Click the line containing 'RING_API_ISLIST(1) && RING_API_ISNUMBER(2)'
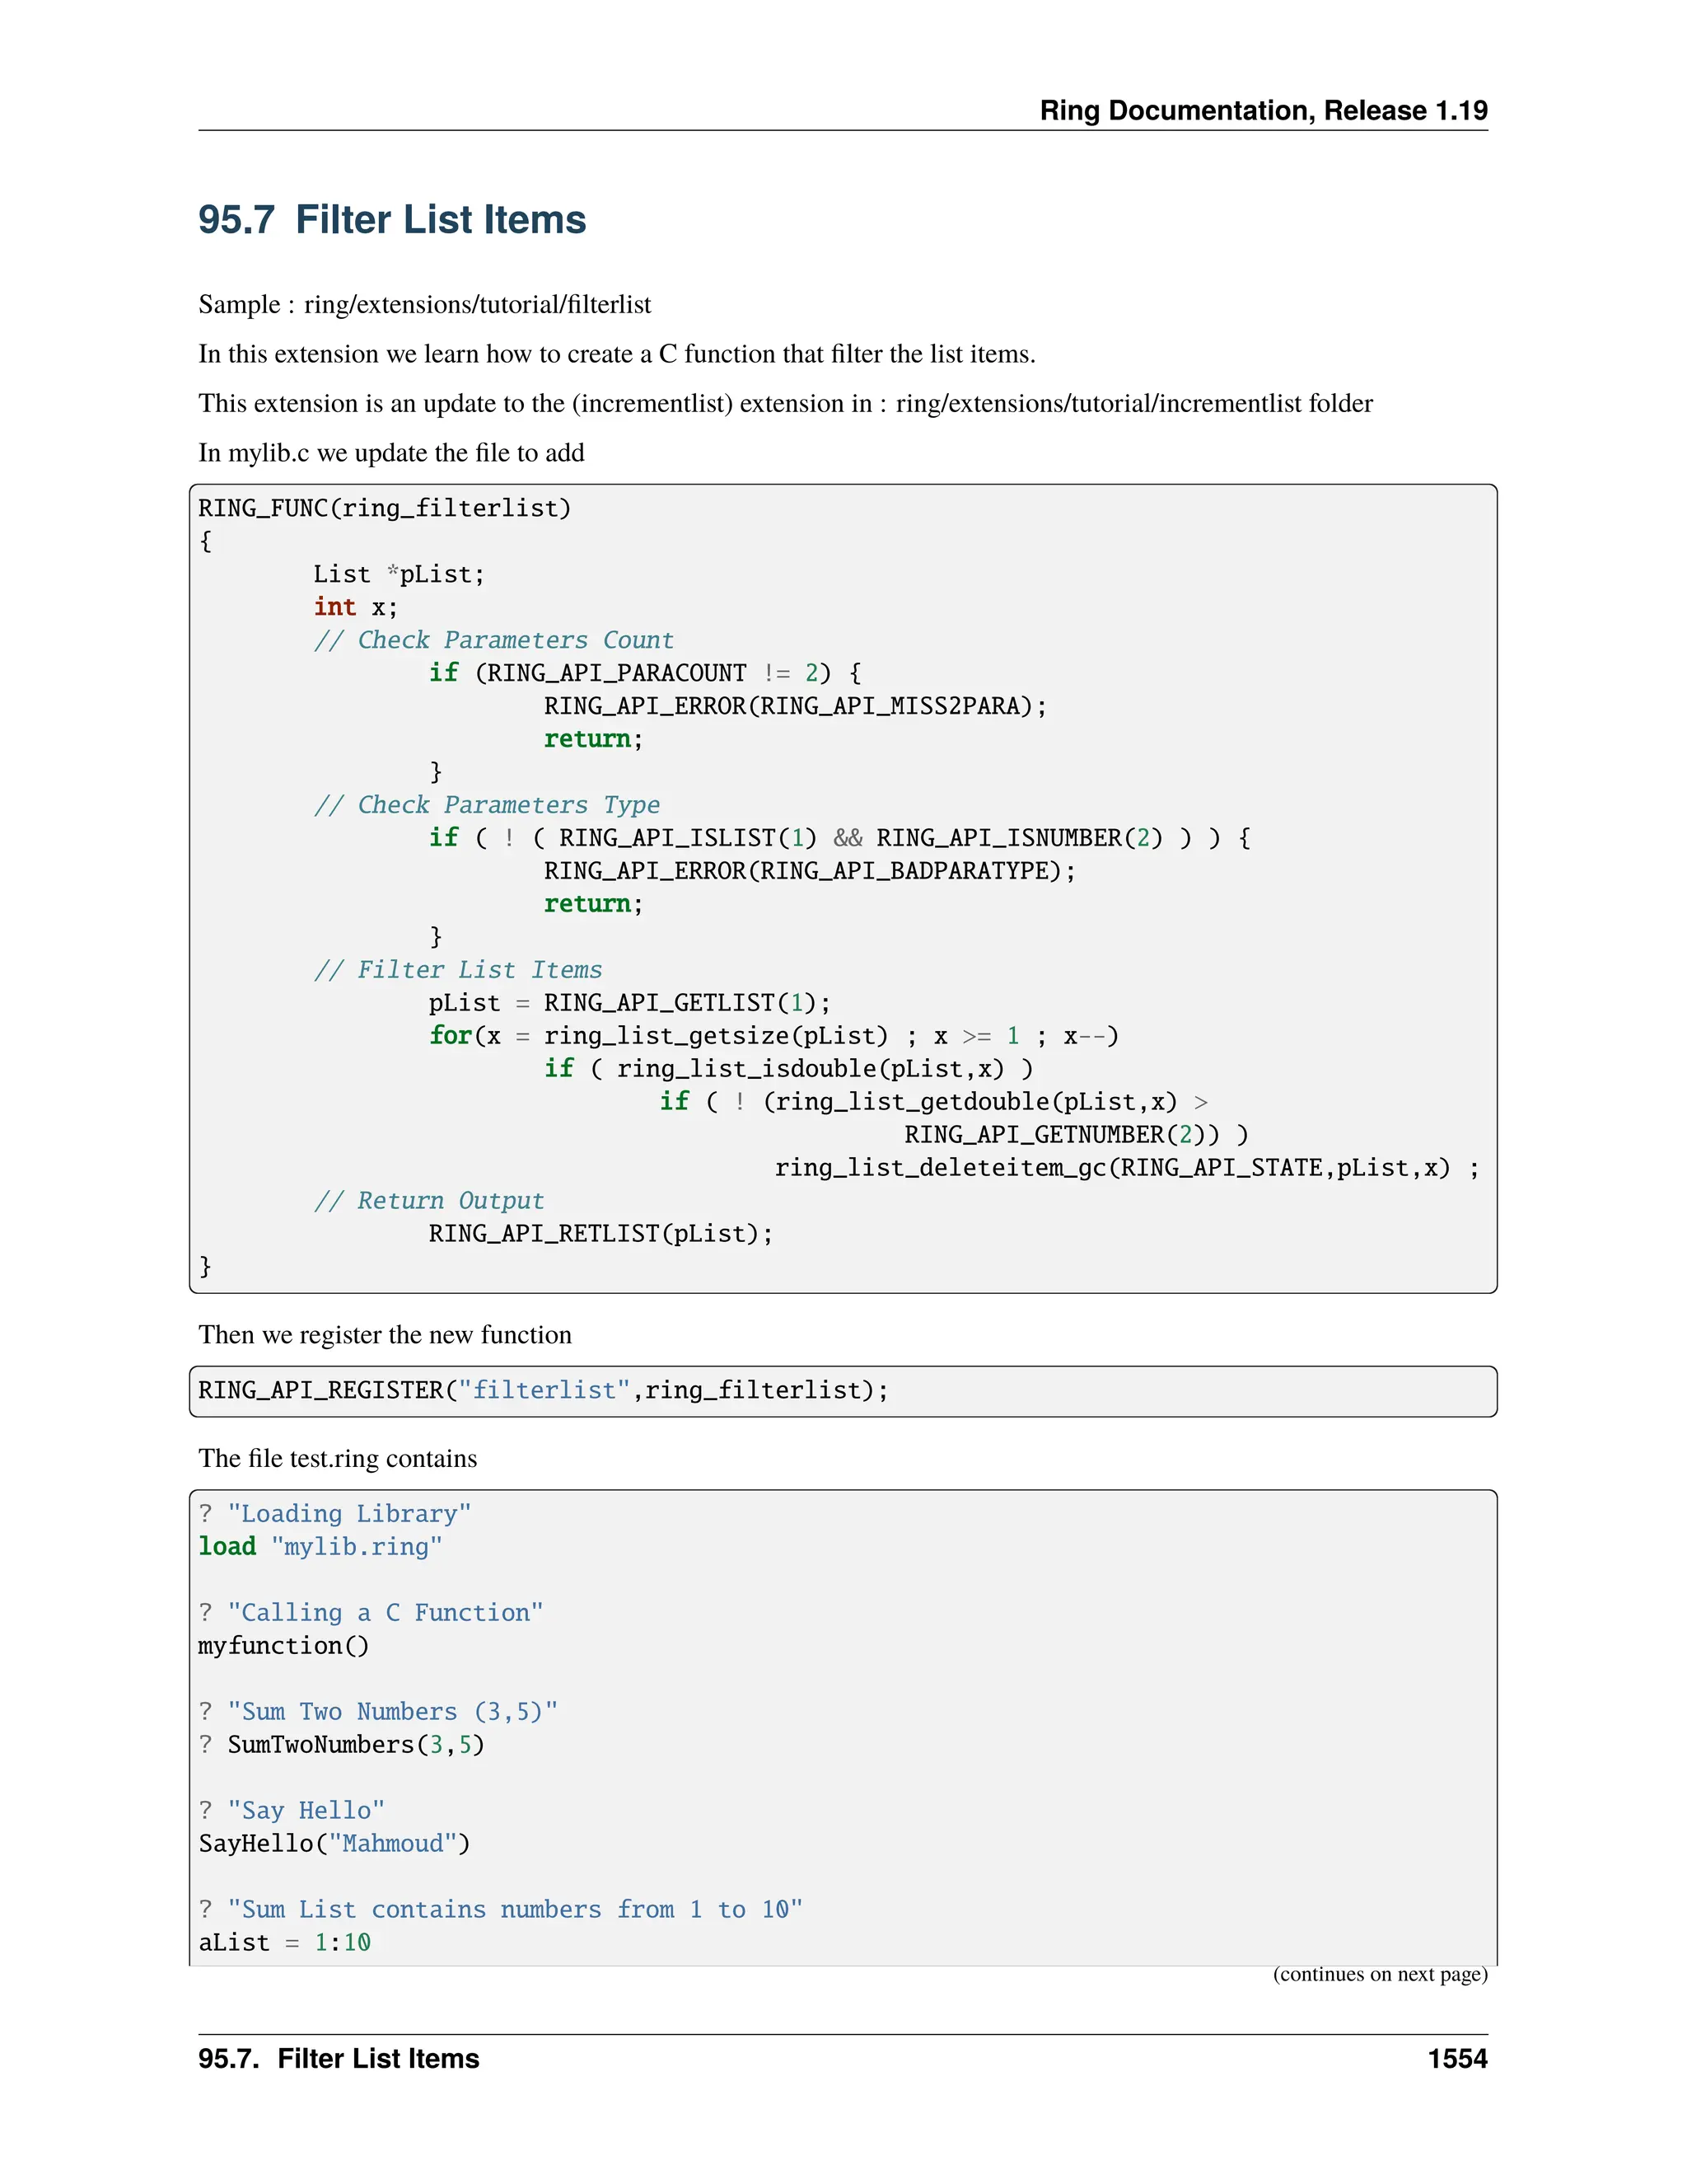 pyautogui.click(x=839, y=838)
